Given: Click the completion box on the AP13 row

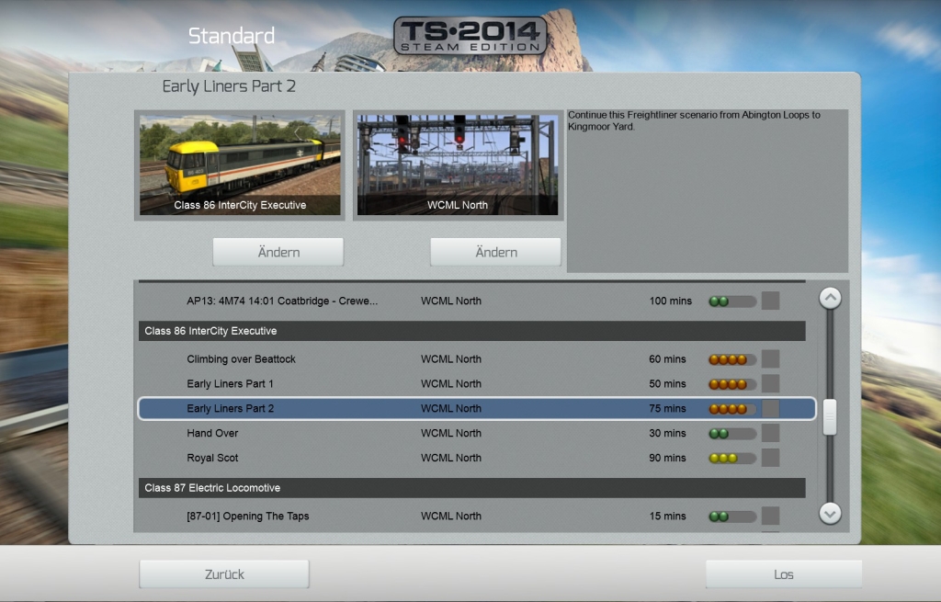Looking at the screenshot, I should click(x=771, y=301).
